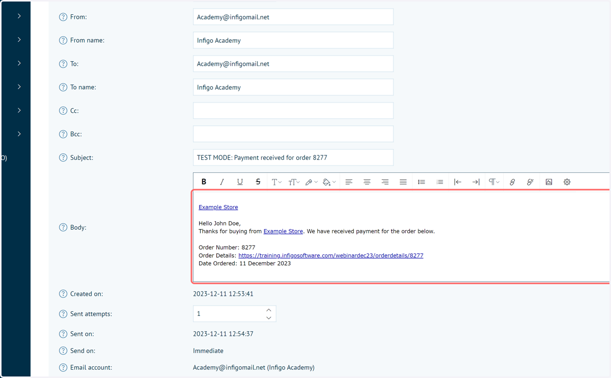Align body text right
Image resolution: width=611 pixels, height=378 pixels.
[x=385, y=182]
